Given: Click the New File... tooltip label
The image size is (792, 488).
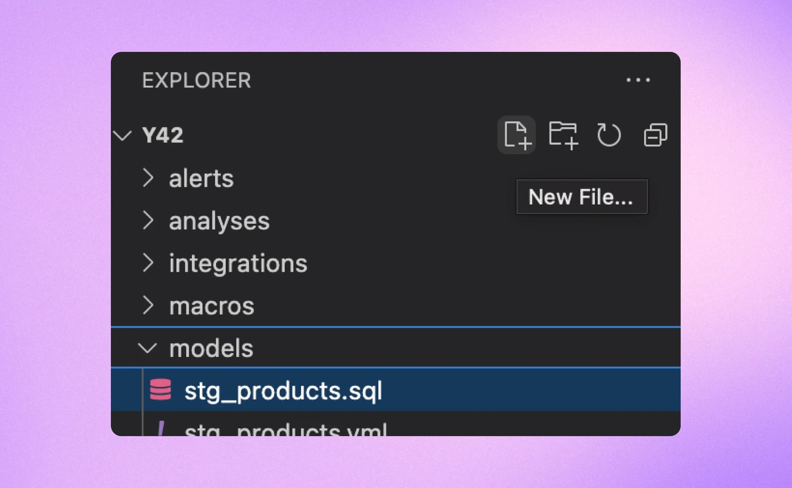Looking at the screenshot, I should [582, 197].
